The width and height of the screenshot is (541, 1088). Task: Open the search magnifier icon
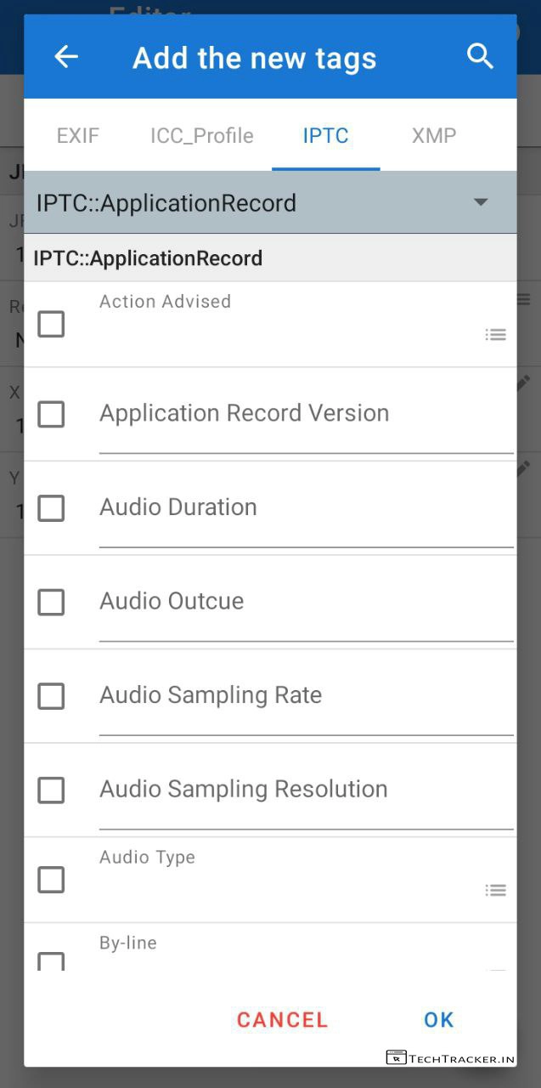tap(480, 57)
